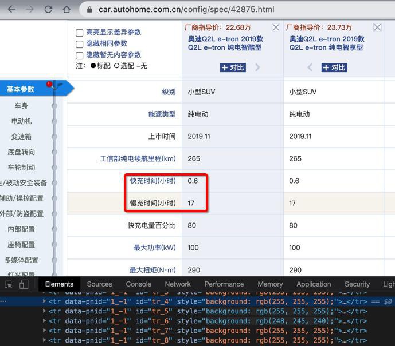Click the 慢充时间(小时) row label

[153, 203]
